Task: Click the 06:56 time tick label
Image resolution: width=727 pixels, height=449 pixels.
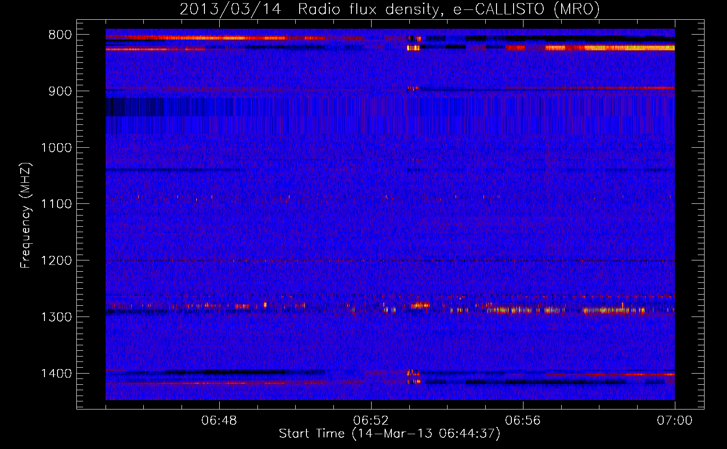Action: [523, 421]
